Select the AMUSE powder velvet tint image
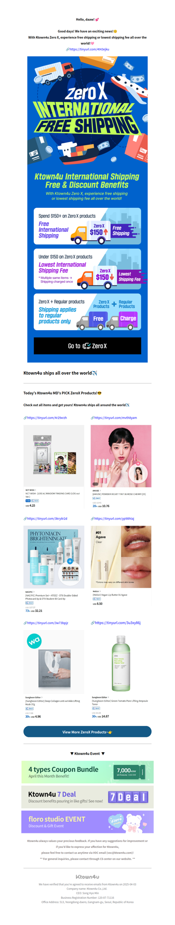175x925 pixels. tap(121, 455)
